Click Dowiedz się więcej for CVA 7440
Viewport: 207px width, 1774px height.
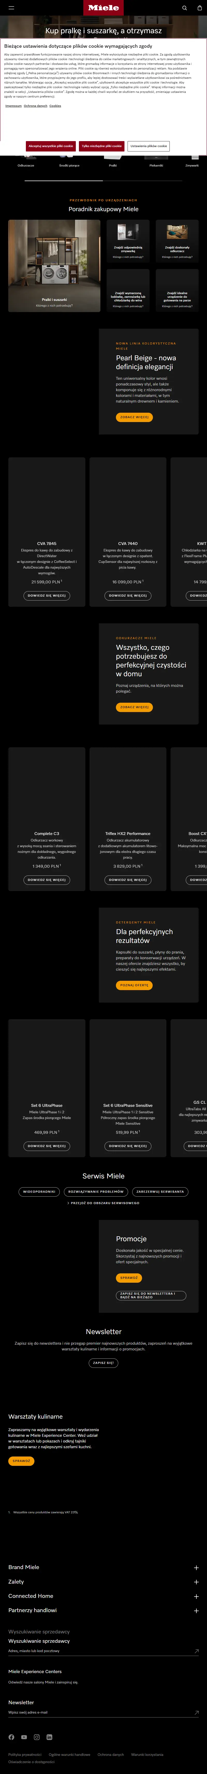click(x=128, y=596)
